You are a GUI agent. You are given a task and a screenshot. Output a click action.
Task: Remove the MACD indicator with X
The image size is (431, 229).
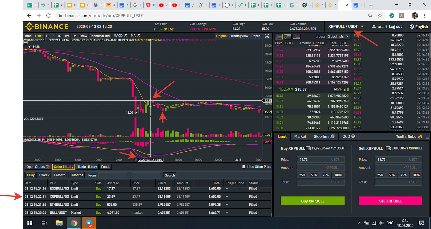tap(126, 36)
